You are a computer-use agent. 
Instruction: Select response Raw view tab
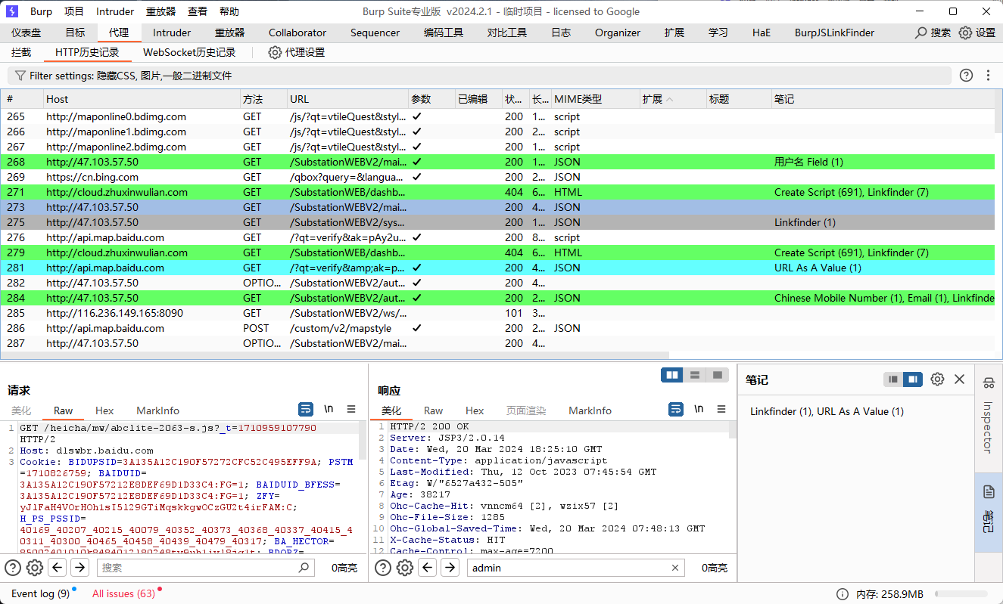433,410
